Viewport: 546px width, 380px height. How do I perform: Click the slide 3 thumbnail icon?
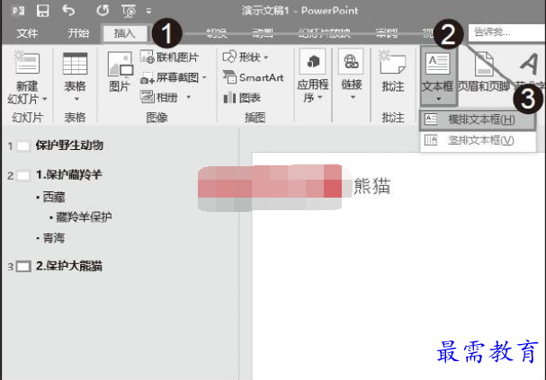(x=23, y=267)
